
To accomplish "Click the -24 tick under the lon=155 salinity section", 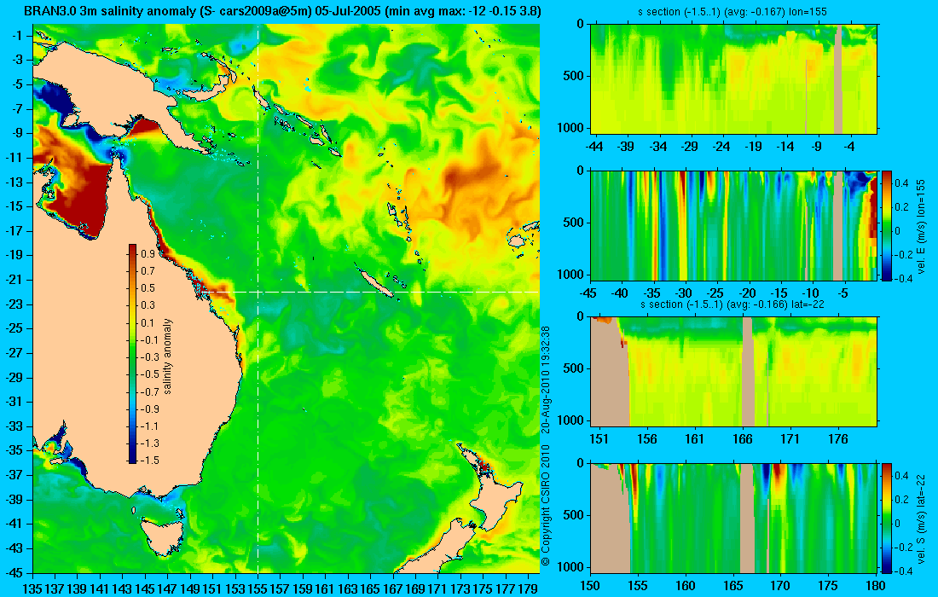I will (721, 147).
